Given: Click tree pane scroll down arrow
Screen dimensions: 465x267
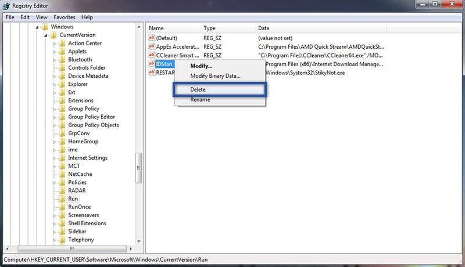Looking at the screenshot, I should click(x=139, y=241).
